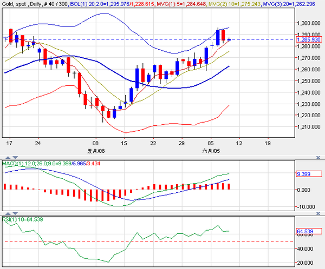Click the 1,300.000 price axis level
This screenshot has width=325, height=269.
coord(309,23)
